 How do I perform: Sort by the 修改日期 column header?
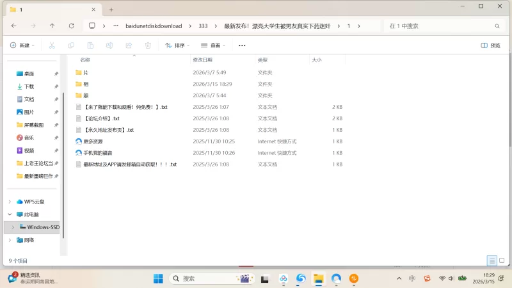(x=202, y=60)
